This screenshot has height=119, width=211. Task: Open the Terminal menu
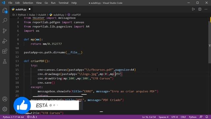[63, 3]
